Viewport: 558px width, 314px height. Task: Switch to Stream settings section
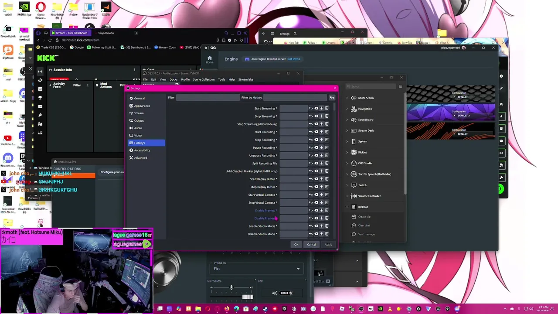coord(146,113)
